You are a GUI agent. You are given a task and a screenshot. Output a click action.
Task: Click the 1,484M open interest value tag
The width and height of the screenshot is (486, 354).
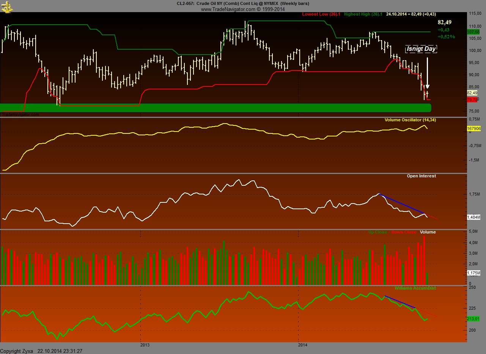[x=474, y=217]
